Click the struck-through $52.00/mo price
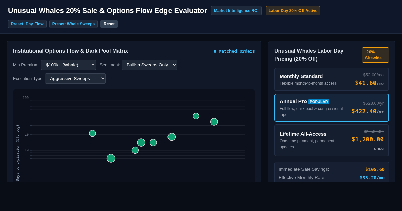Image resolution: width=402 pixels, height=211 pixels. 373,75
